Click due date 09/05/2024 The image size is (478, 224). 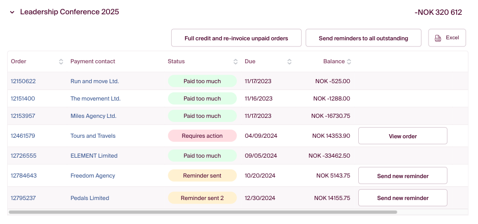[x=261, y=156]
